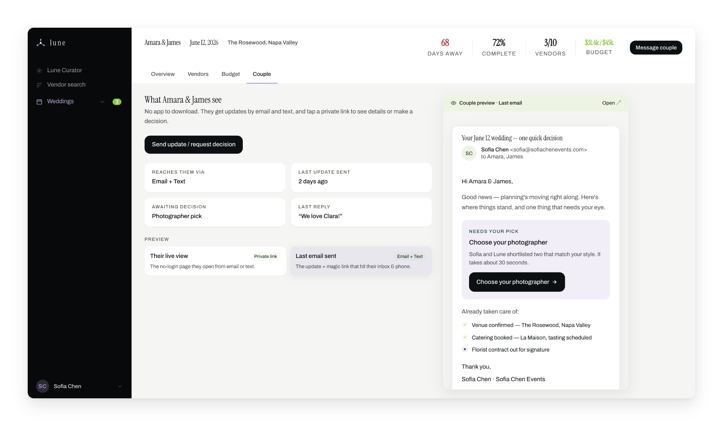This screenshot has width=723, height=426.
Task: Open the Sofia Chen account menu chevron
Action: 120,386
